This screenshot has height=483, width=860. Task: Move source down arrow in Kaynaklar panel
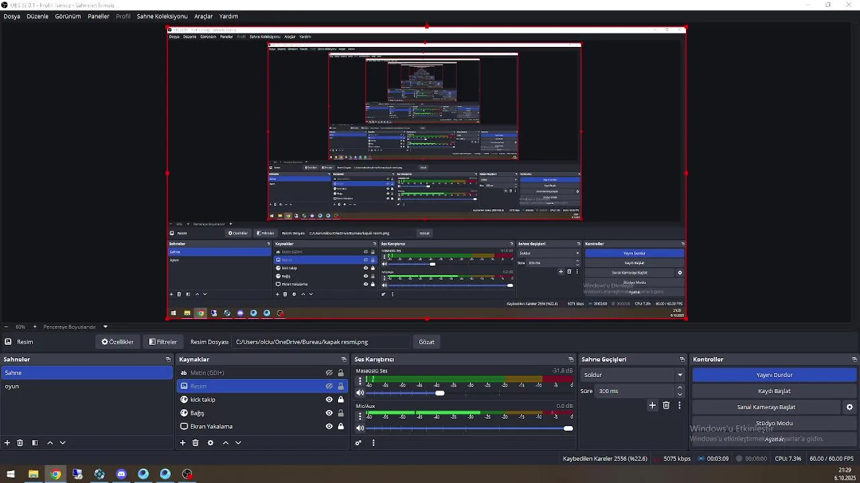238,443
